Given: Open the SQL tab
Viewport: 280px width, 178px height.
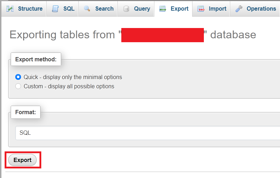Looking at the screenshot, I should pos(69,9).
